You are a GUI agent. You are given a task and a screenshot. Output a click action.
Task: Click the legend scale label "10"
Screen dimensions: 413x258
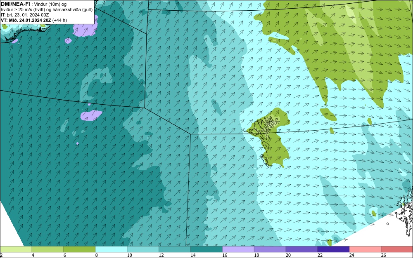click(130, 255)
